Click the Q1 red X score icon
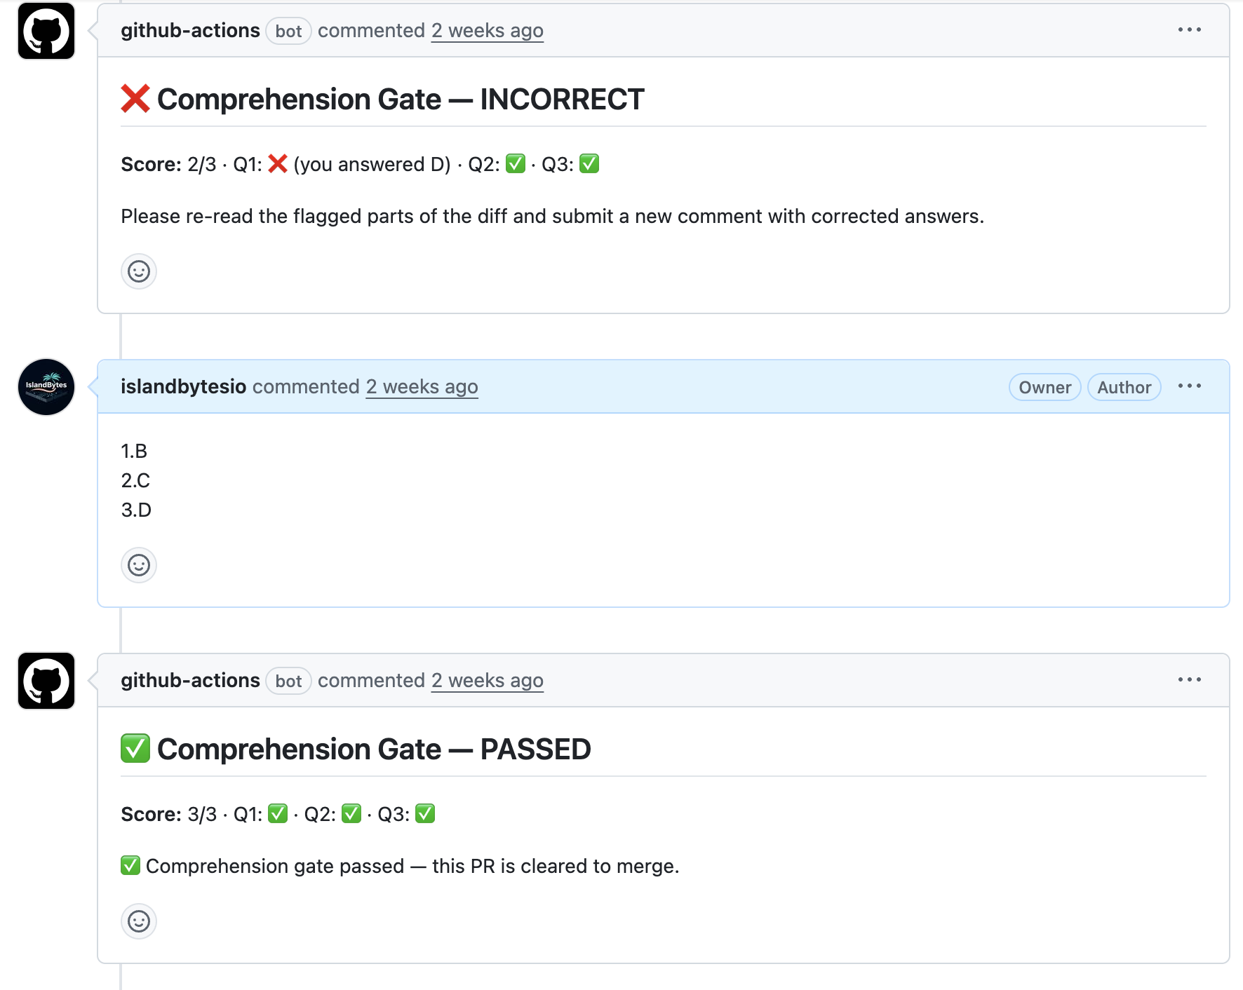1243x990 pixels. coord(278,164)
